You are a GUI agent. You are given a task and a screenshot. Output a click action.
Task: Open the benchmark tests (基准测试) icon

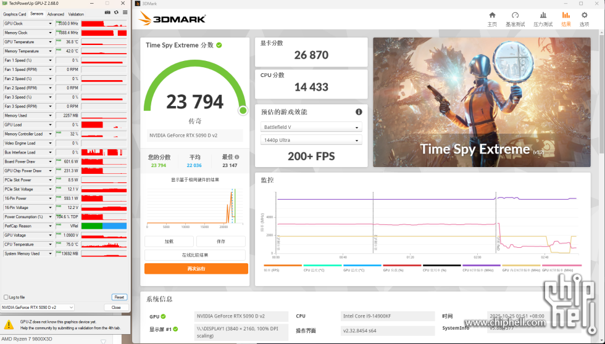click(515, 18)
